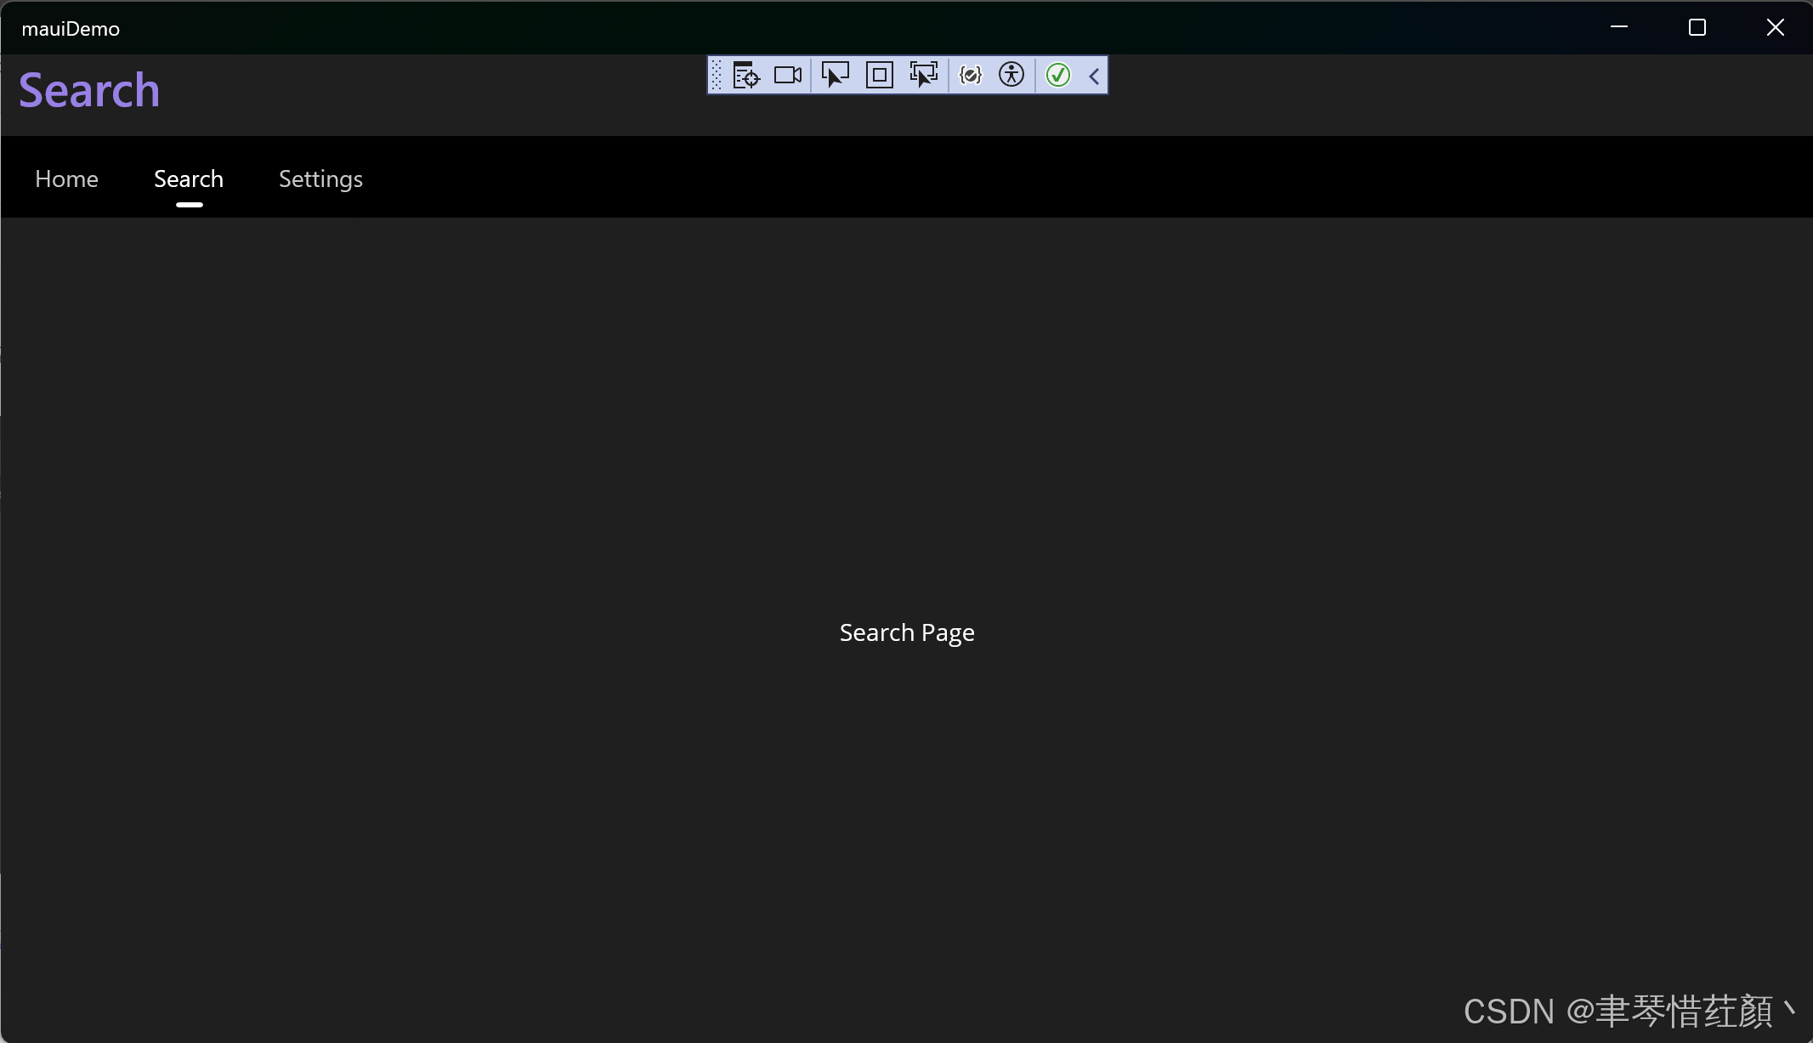
Task: Select the Search navigation menu item
Action: click(x=188, y=179)
